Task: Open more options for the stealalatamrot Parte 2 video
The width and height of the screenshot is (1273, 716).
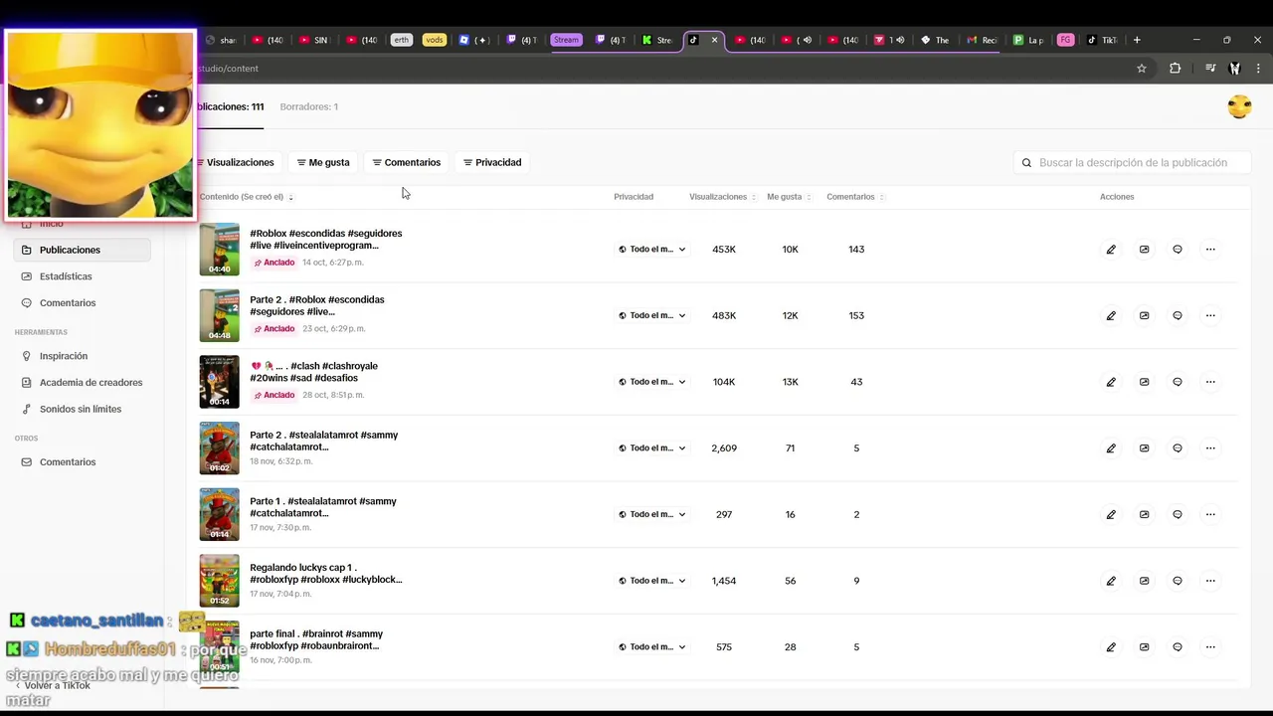Action: tap(1210, 448)
